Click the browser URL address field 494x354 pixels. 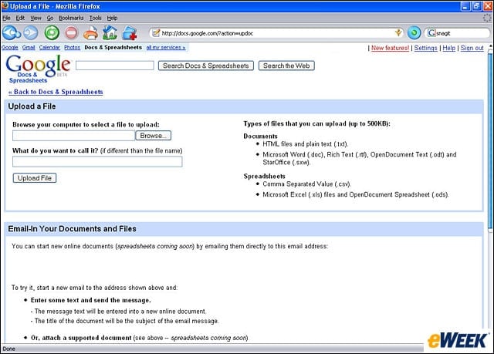(x=277, y=33)
